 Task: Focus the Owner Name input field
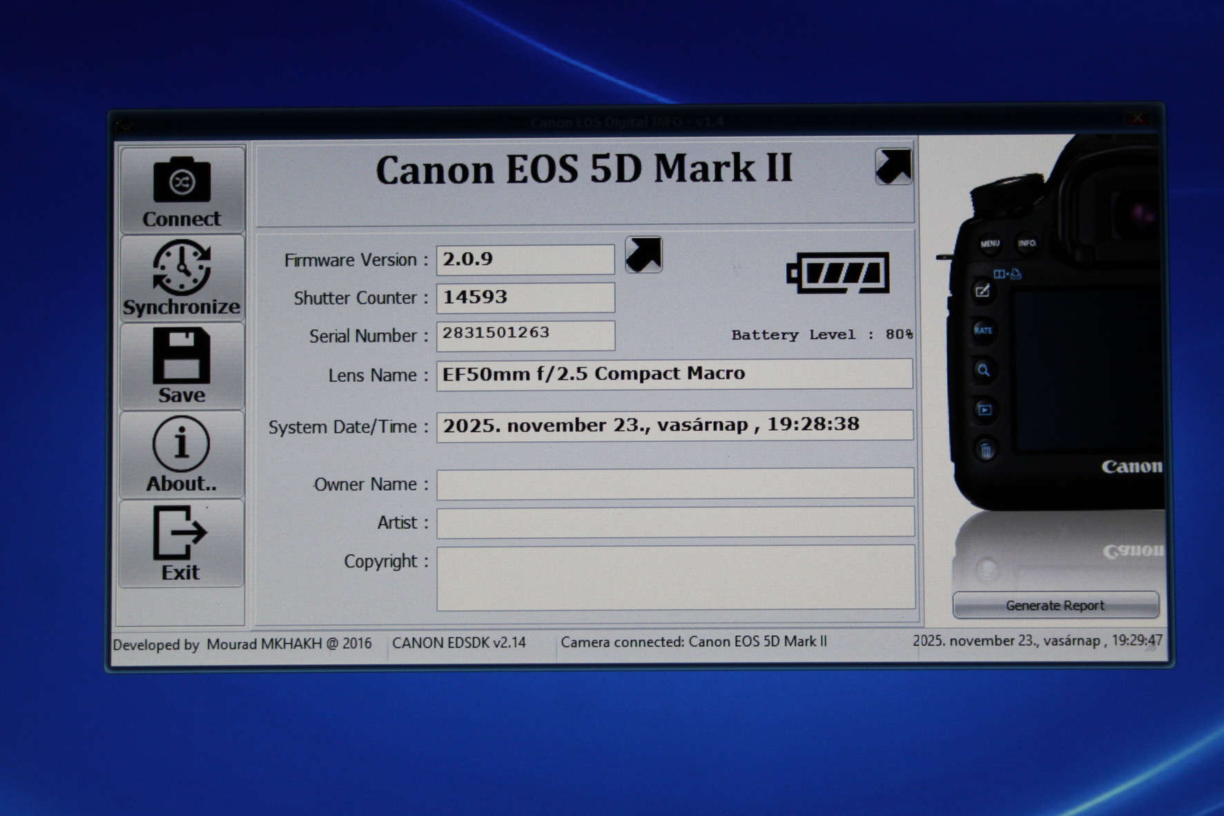675,483
